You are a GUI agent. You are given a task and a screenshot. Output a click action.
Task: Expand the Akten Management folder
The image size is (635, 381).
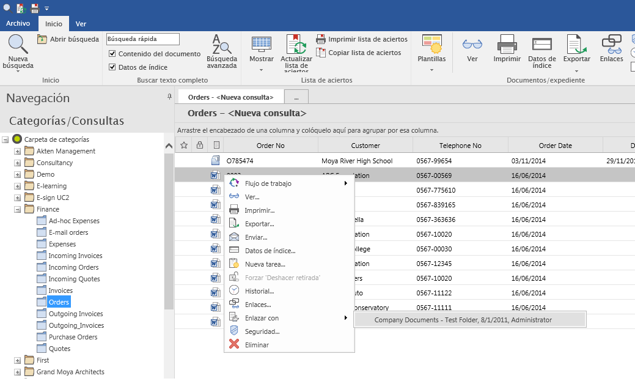17,151
